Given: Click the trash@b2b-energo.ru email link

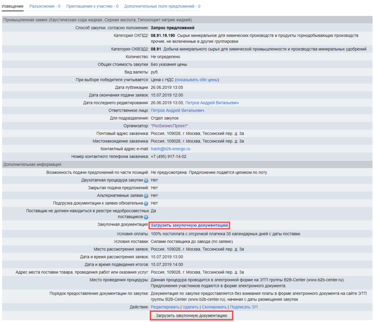Looking at the screenshot, I should point(170,149).
